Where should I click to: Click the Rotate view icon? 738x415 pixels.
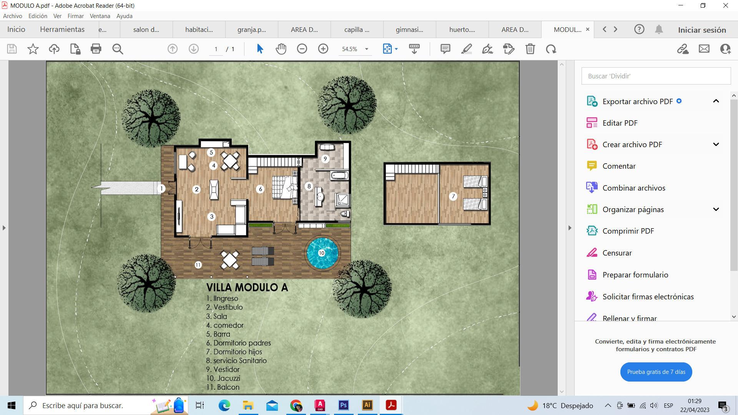click(x=551, y=49)
